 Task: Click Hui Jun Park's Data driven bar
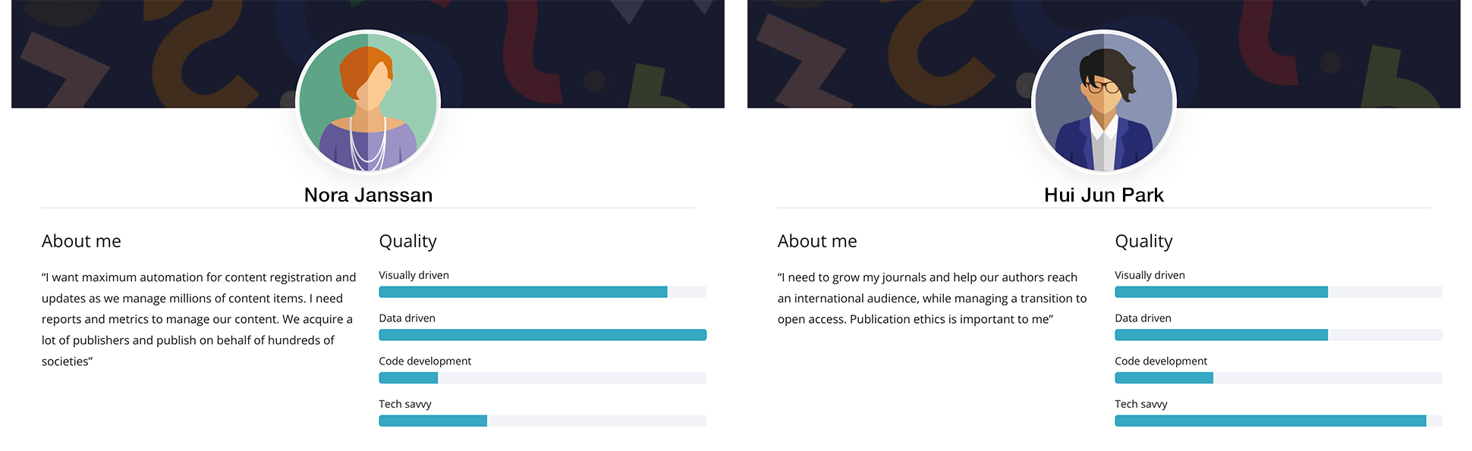(1279, 335)
